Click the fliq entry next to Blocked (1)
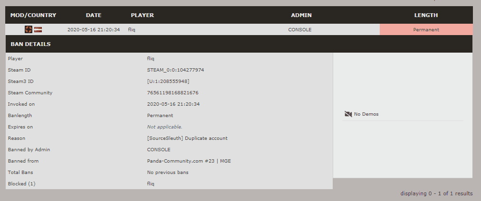The image size is (481, 201). tap(151, 184)
